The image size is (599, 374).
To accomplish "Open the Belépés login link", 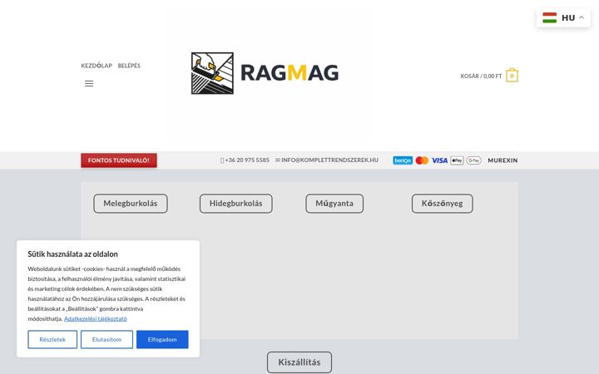I will pyautogui.click(x=129, y=66).
